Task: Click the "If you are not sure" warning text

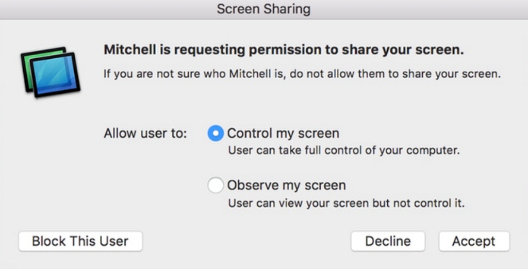Action: [302, 74]
